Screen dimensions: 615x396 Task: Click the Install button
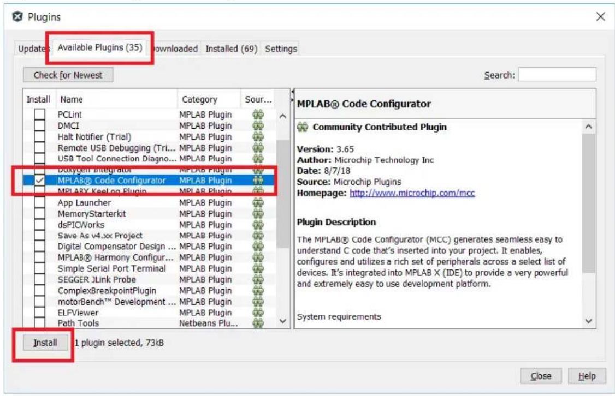coord(45,343)
